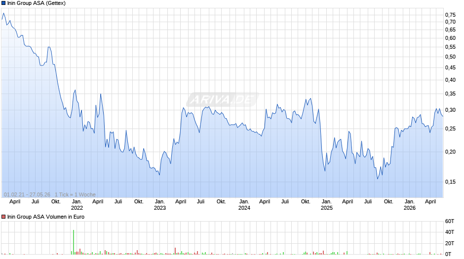
Task: Click the 0,15 price axis label
Action: [x=450, y=182]
